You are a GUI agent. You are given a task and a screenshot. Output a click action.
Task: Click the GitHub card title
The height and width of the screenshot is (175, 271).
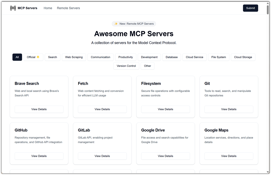coord(21,130)
